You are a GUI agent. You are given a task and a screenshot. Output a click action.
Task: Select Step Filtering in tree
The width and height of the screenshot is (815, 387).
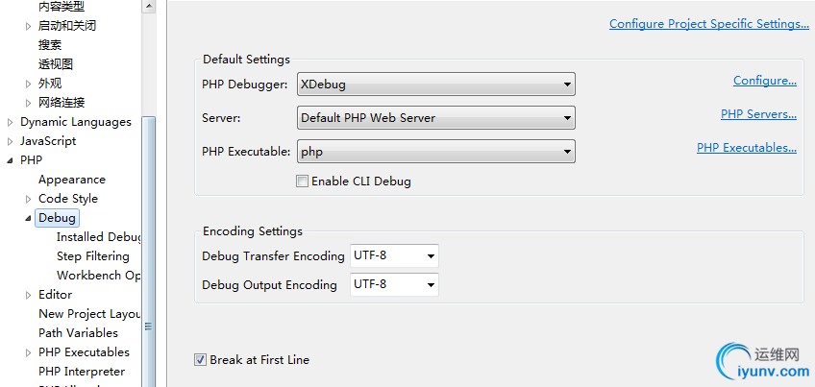point(93,256)
